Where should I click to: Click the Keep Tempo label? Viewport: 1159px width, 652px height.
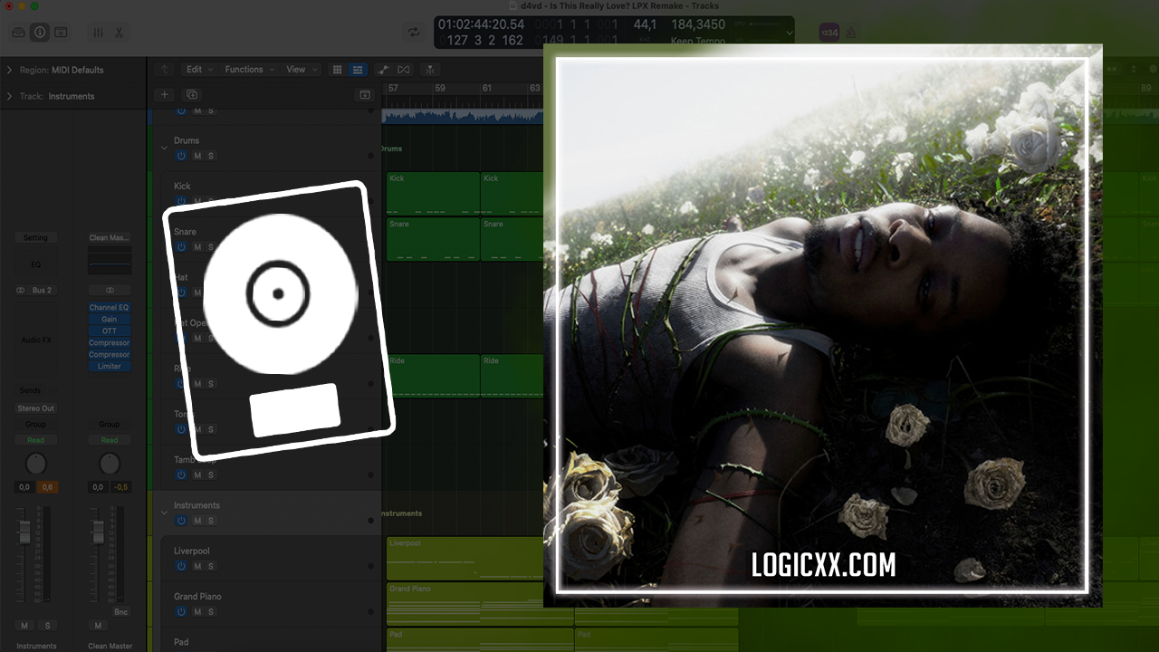[697, 41]
